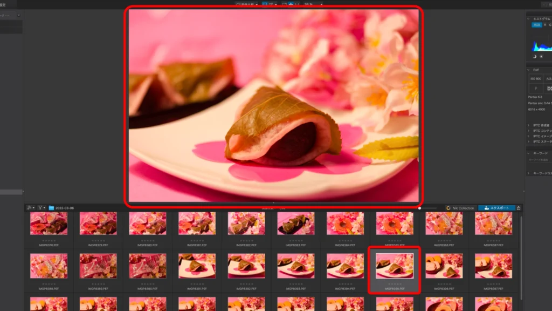
Task: Open the sort options icon in filmstrip
Action: pyautogui.click(x=31, y=208)
